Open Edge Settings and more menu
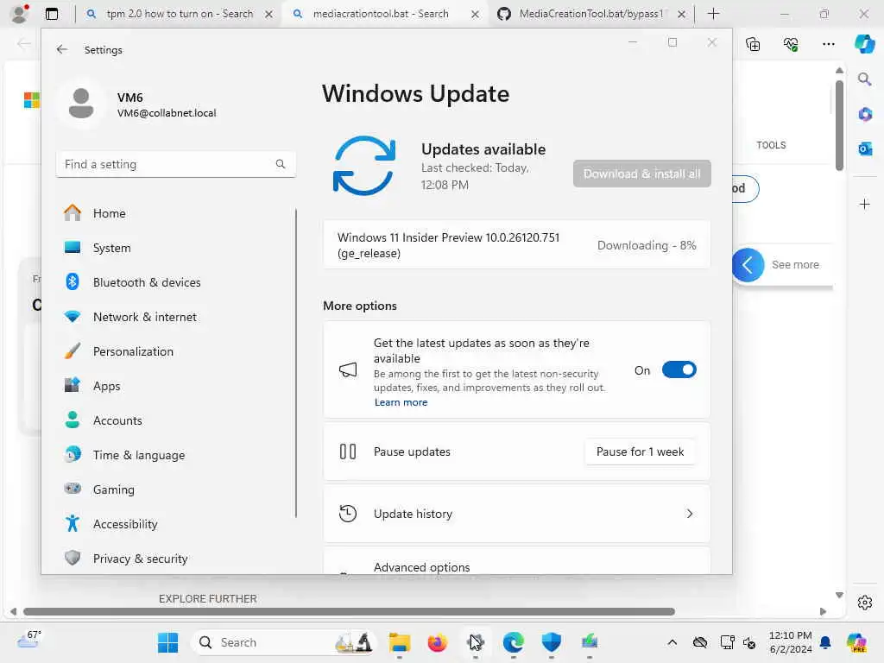This screenshot has width=884, height=663. point(828,44)
